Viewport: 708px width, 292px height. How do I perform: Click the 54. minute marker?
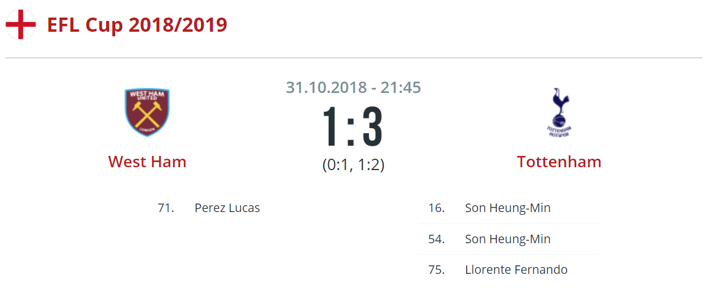(436, 239)
